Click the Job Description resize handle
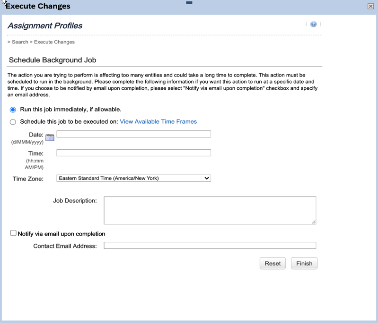This screenshot has height=323, width=378. [x=313, y=221]
